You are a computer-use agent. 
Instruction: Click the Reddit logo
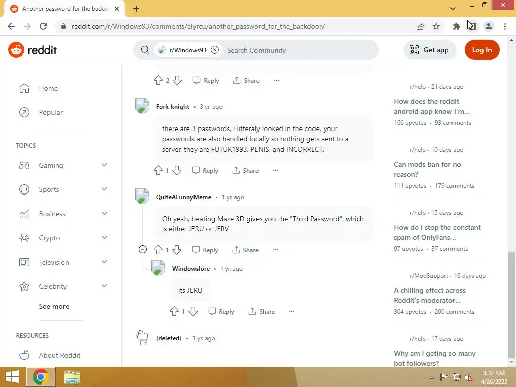32,50
